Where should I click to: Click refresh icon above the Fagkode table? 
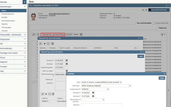pyautogui.click(x=53, y=94)
